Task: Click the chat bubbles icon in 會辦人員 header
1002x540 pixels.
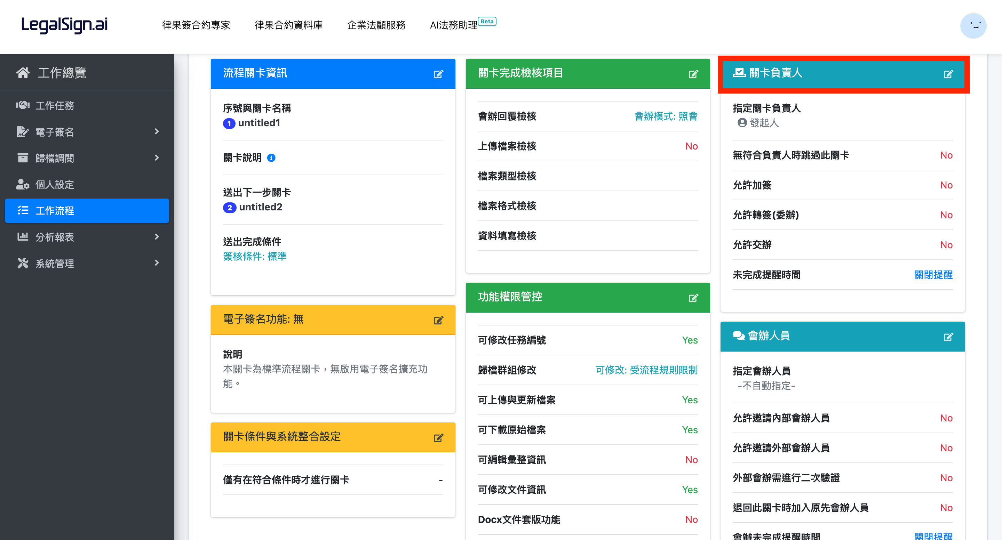Action: 738,336
